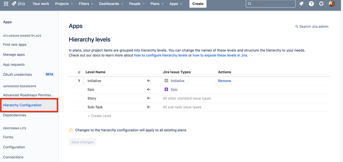
Task: Click Remove for the Initiative level
Action: tap(225, 81)
